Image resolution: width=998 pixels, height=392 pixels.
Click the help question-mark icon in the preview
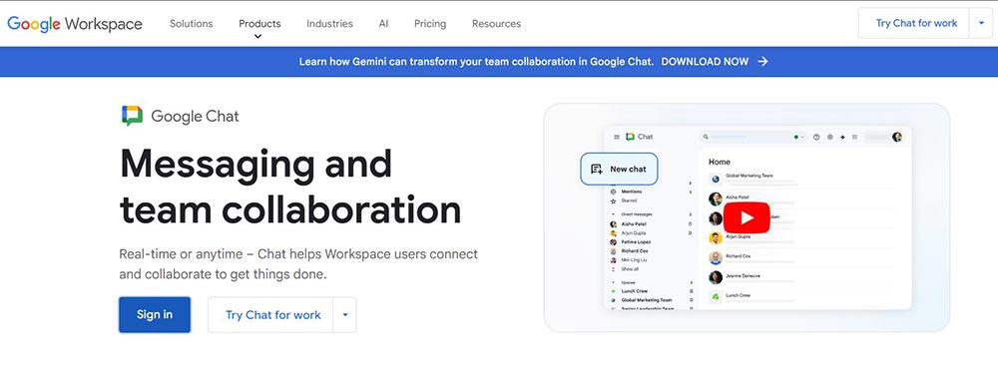816,137
